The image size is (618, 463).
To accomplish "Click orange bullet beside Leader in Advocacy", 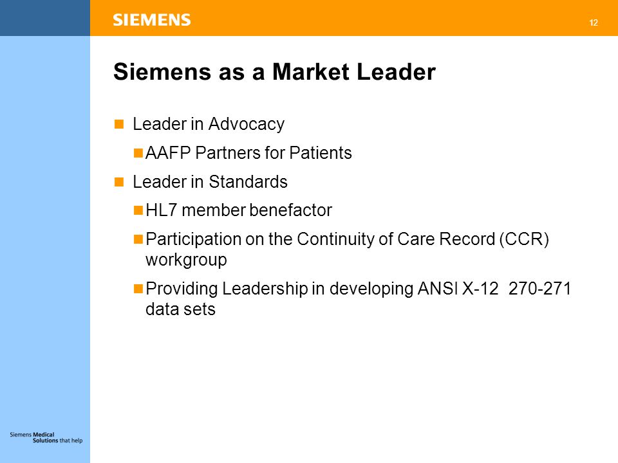I will tap(119, 124).
